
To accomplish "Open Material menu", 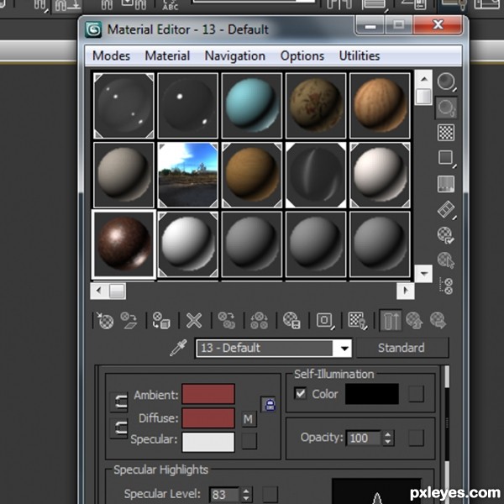I will [x=167, y=56].
